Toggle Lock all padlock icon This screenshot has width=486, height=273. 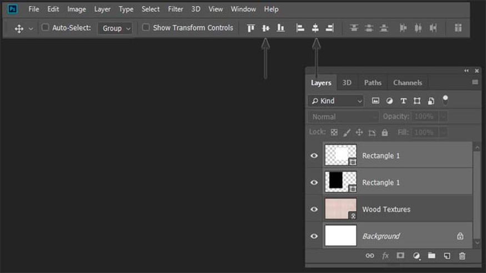coord(385,132)
